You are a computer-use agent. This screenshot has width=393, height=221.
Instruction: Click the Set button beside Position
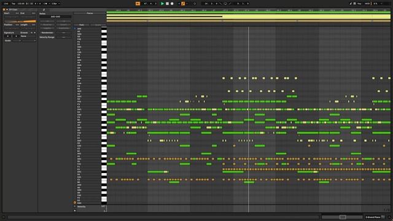point(17,25)
